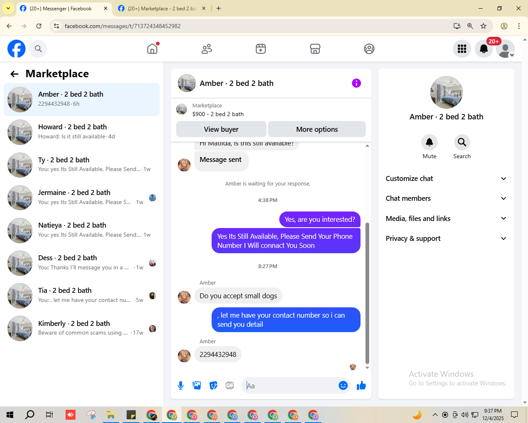
Task: Open Kimberly 2 bed 2 bath conversation
Action: [x=82, y=328]
